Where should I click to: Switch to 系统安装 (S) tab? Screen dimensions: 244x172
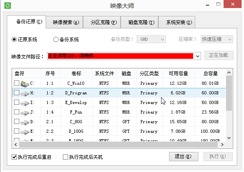click(177, 22)
